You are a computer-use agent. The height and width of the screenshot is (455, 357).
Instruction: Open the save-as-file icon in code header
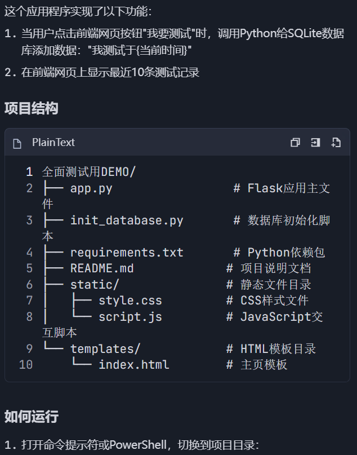point(336,143)
